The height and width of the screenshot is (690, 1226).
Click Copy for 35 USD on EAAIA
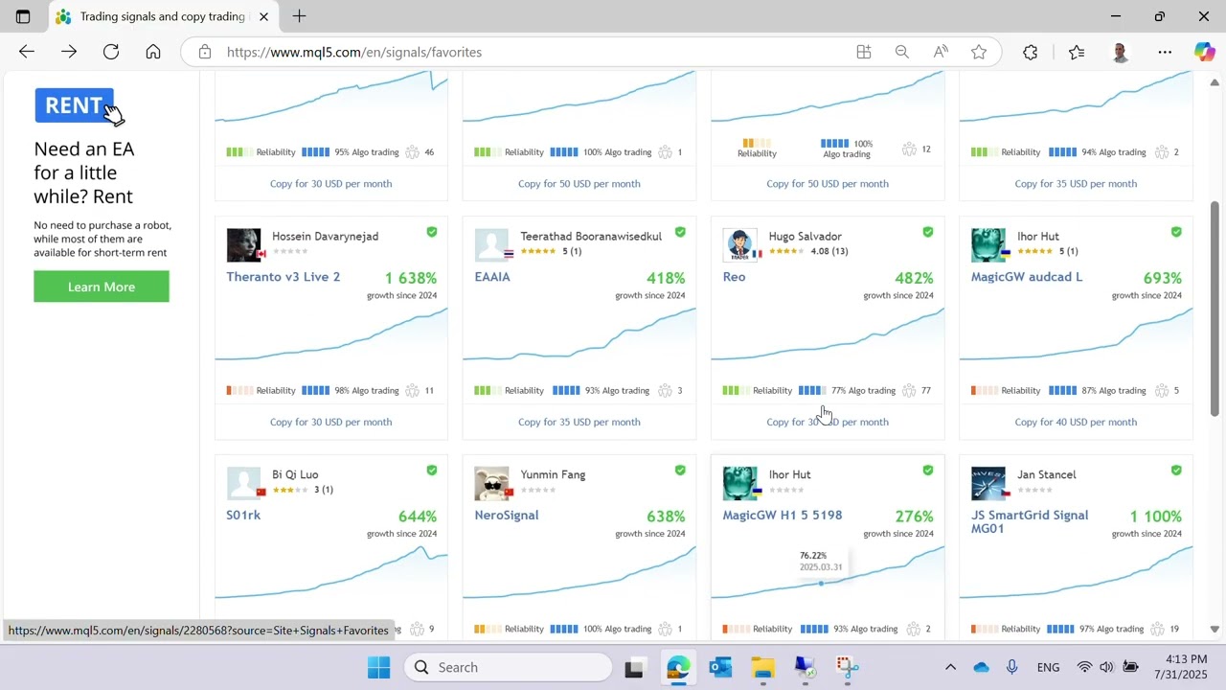[579, 422]
